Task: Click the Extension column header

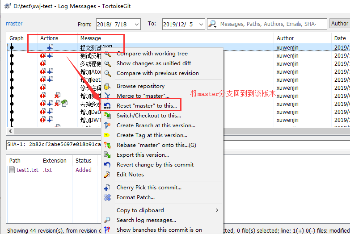Action: (x=55, y=161)
